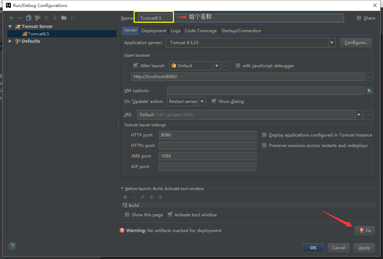Switch to the Deployment tab
Image resolution: width=383 pixels, height=259 pixels.
tap(154, 31)
